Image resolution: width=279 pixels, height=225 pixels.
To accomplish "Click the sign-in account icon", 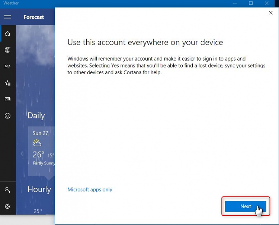I will [x=7, y=190].
